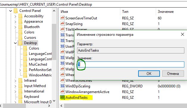
Task: Click the SnapSizing string value icon
Action: (62, 24)
